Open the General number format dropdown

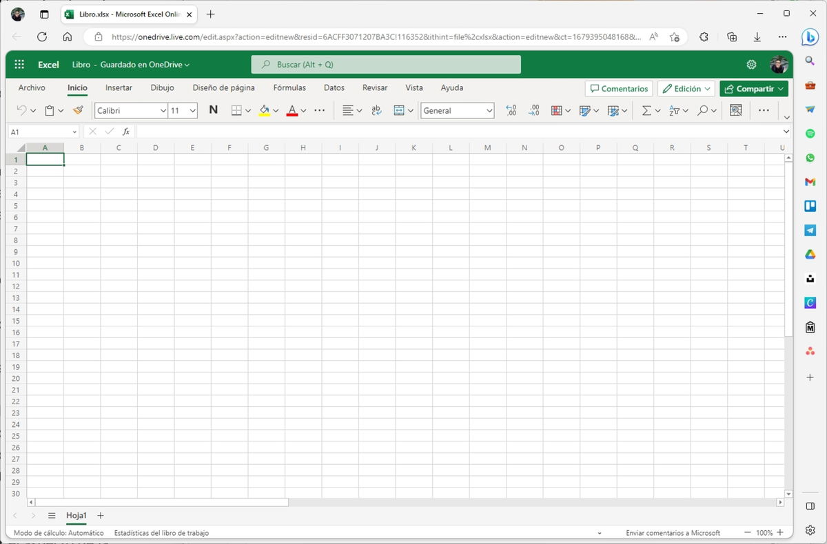(489, 110)
